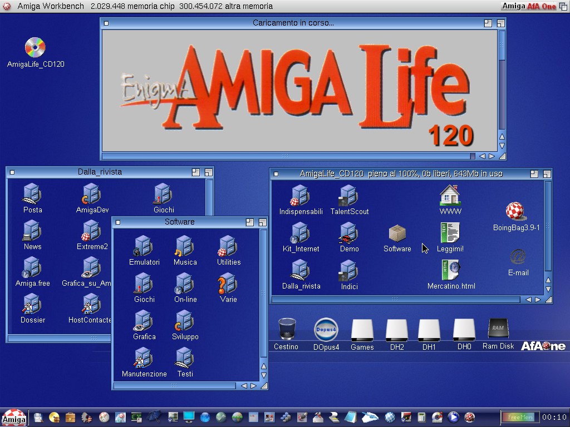Click the Software window title bar
Screen dimensions: 570x427
click(x=179, y=222)
